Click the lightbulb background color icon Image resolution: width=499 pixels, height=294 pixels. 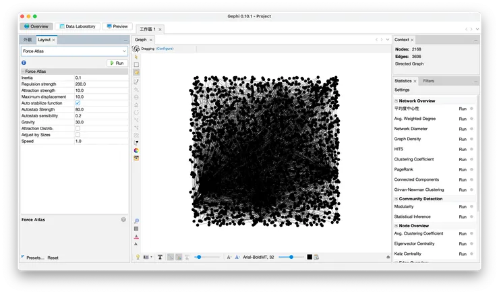tap(138, 257)
